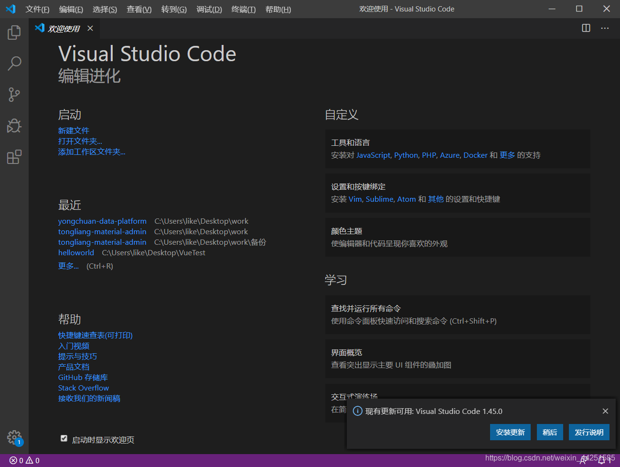Open the Extensions view
The image size is (620, 467).
click(x=14, y=157)
